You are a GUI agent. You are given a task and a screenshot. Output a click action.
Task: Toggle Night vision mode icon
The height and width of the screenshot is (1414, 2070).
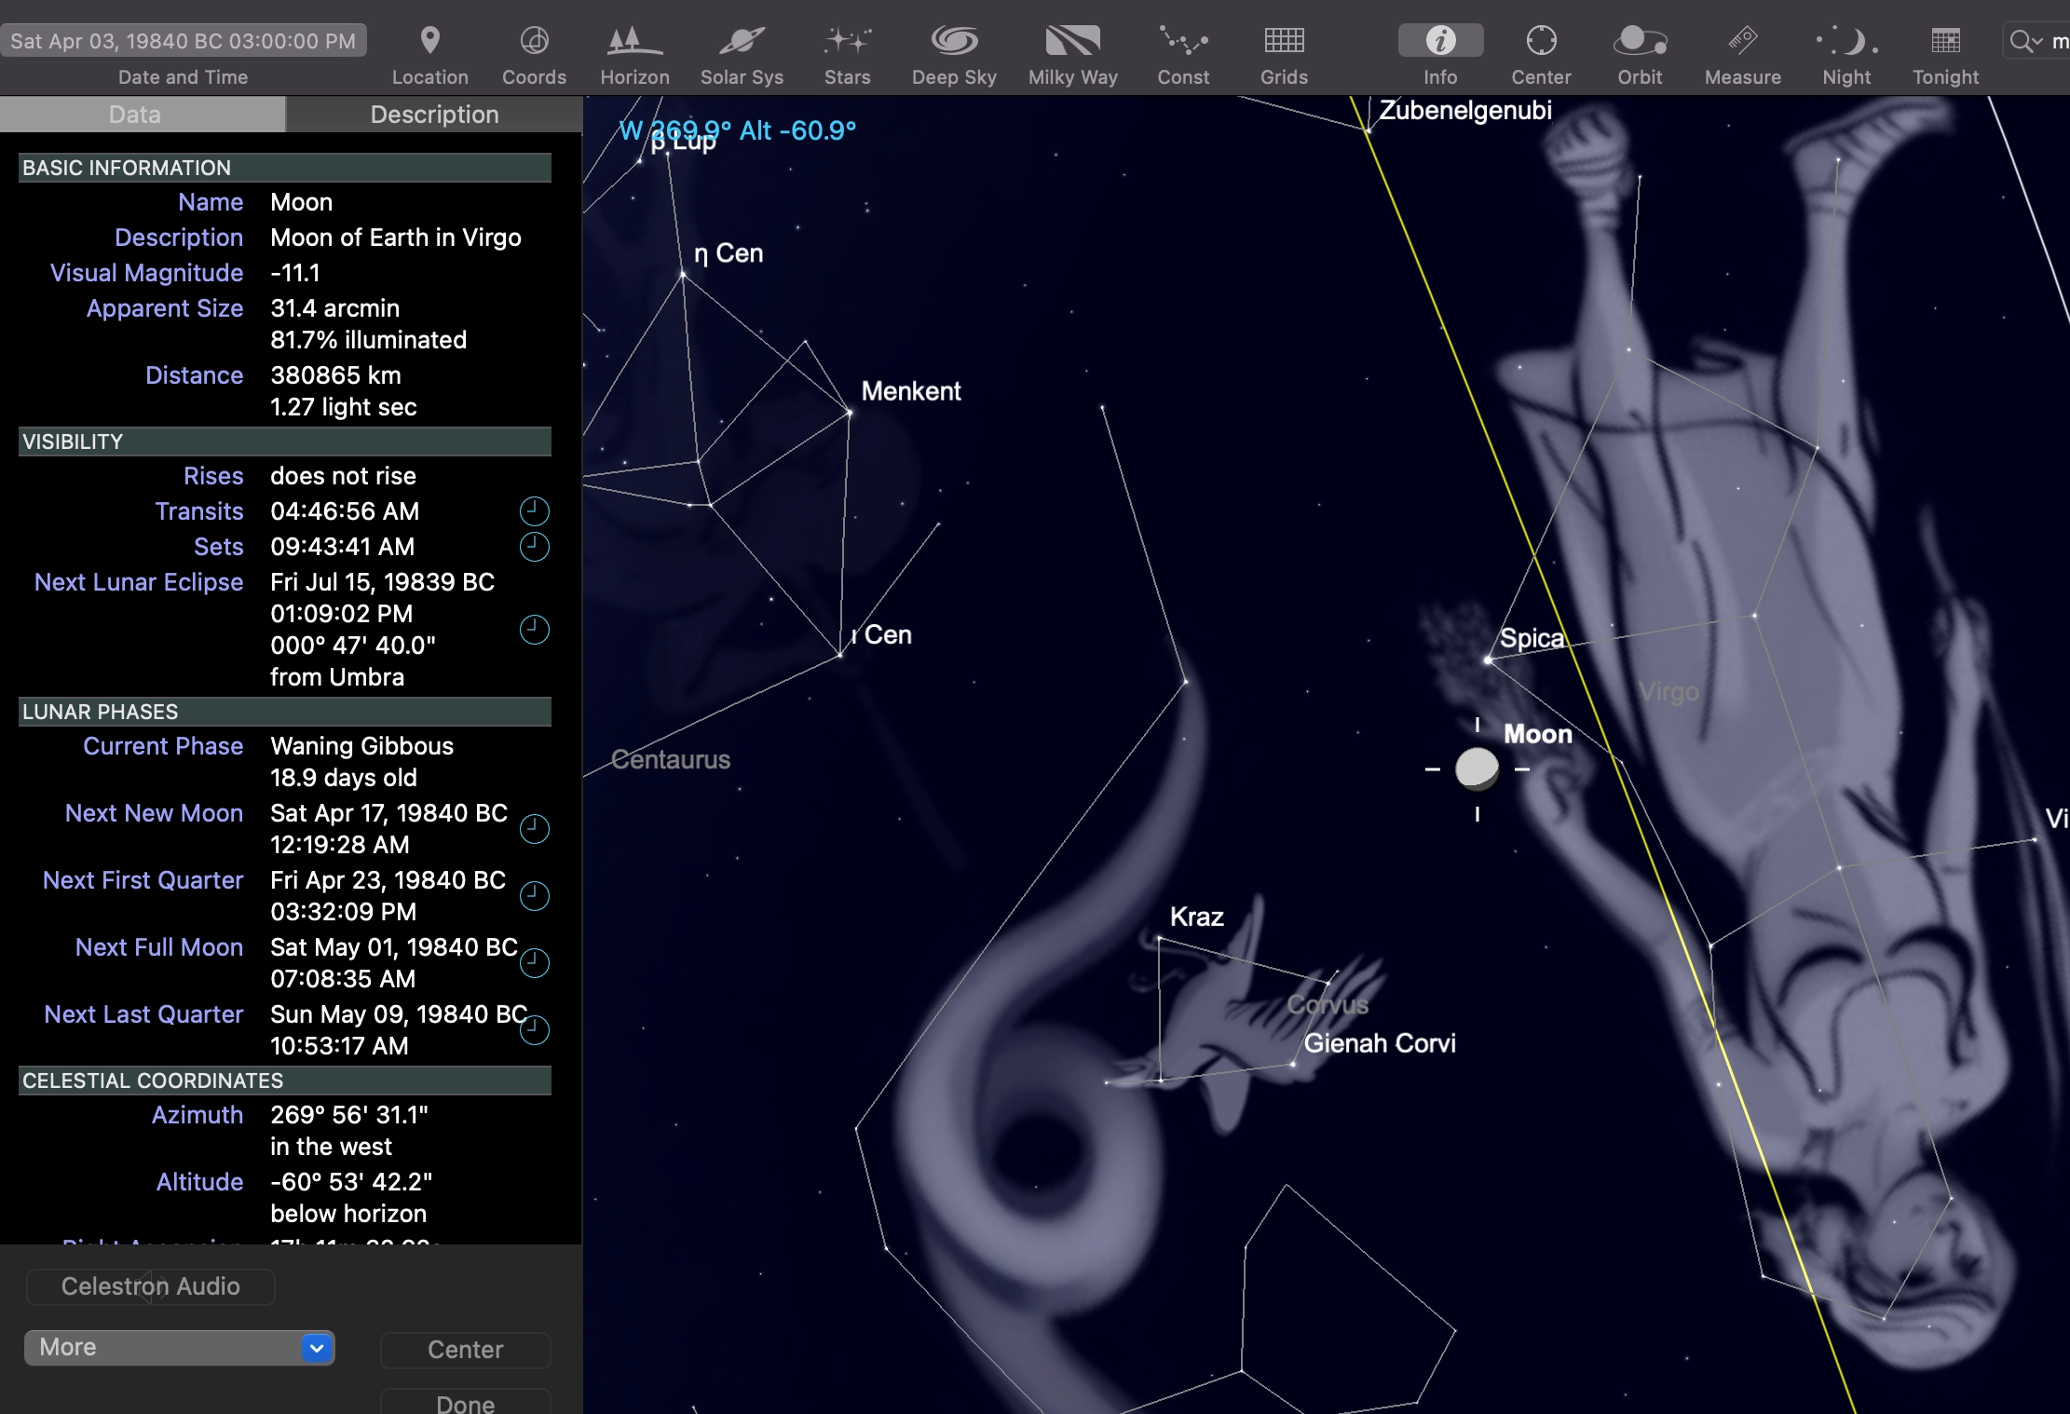click(x=1846, y=41)
